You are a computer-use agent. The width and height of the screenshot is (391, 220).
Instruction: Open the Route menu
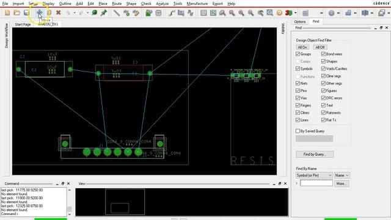click(117, 4)
